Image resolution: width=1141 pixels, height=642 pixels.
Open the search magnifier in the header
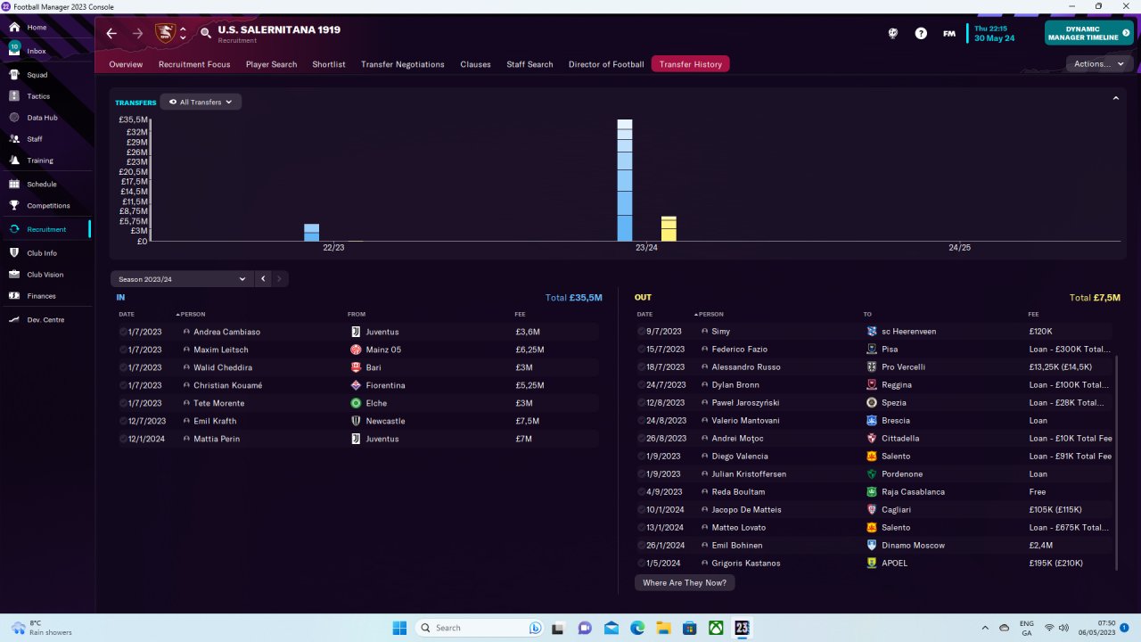206,33
